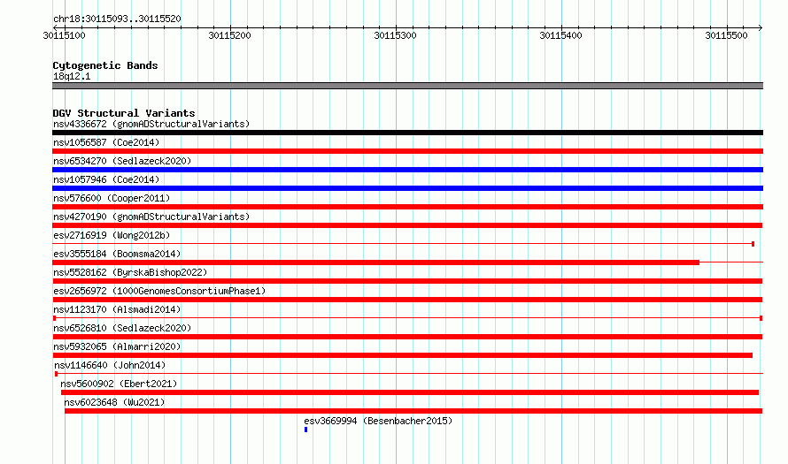The height and width of the screenshot is (464, 788).
Task: Select the blue nsv6534270 variant bar
Action: click(407, 170)
